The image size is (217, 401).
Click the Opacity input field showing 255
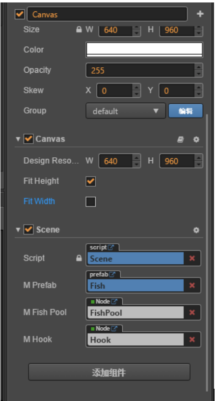point(140,70)
